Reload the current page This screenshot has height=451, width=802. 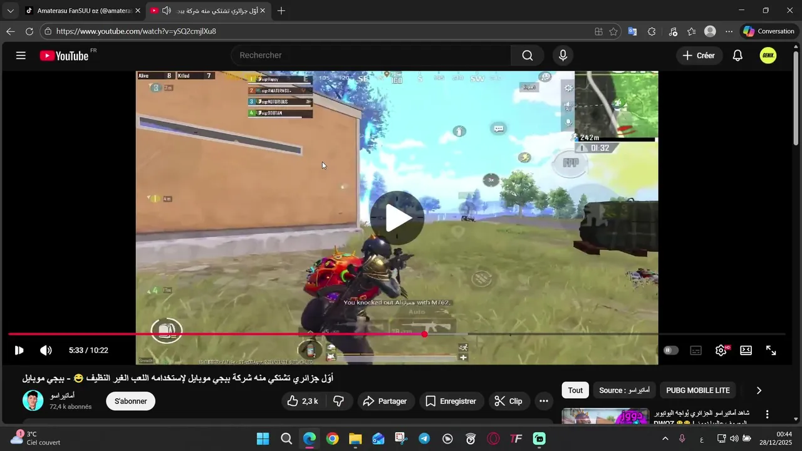29,31
